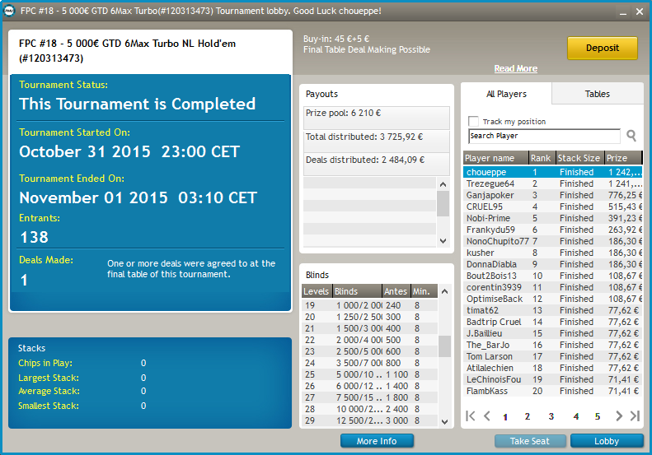652x455 pixels.
Task: Select player row NonoChupito77
Action: click(552, 241)
